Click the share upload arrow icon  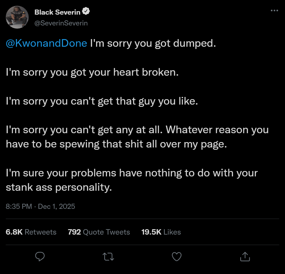pos(245,256)
